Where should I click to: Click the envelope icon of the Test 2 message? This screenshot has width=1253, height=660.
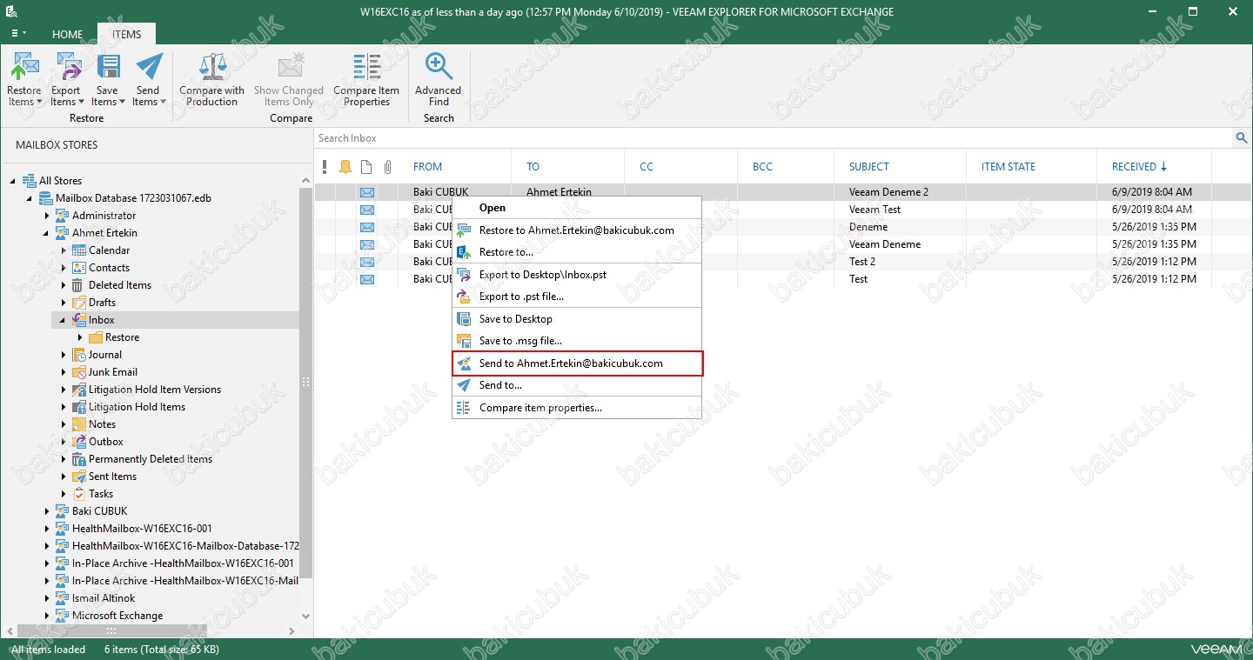click(x=367, y=262)
